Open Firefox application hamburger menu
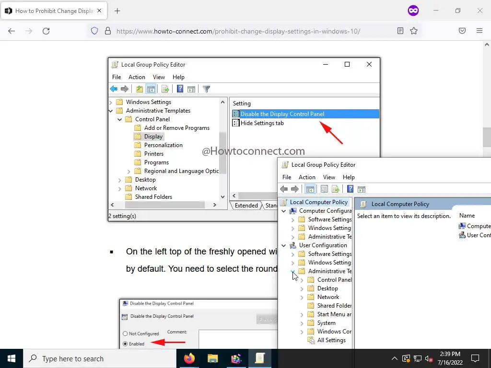This screenshot has width=491, height=368. 479,31
